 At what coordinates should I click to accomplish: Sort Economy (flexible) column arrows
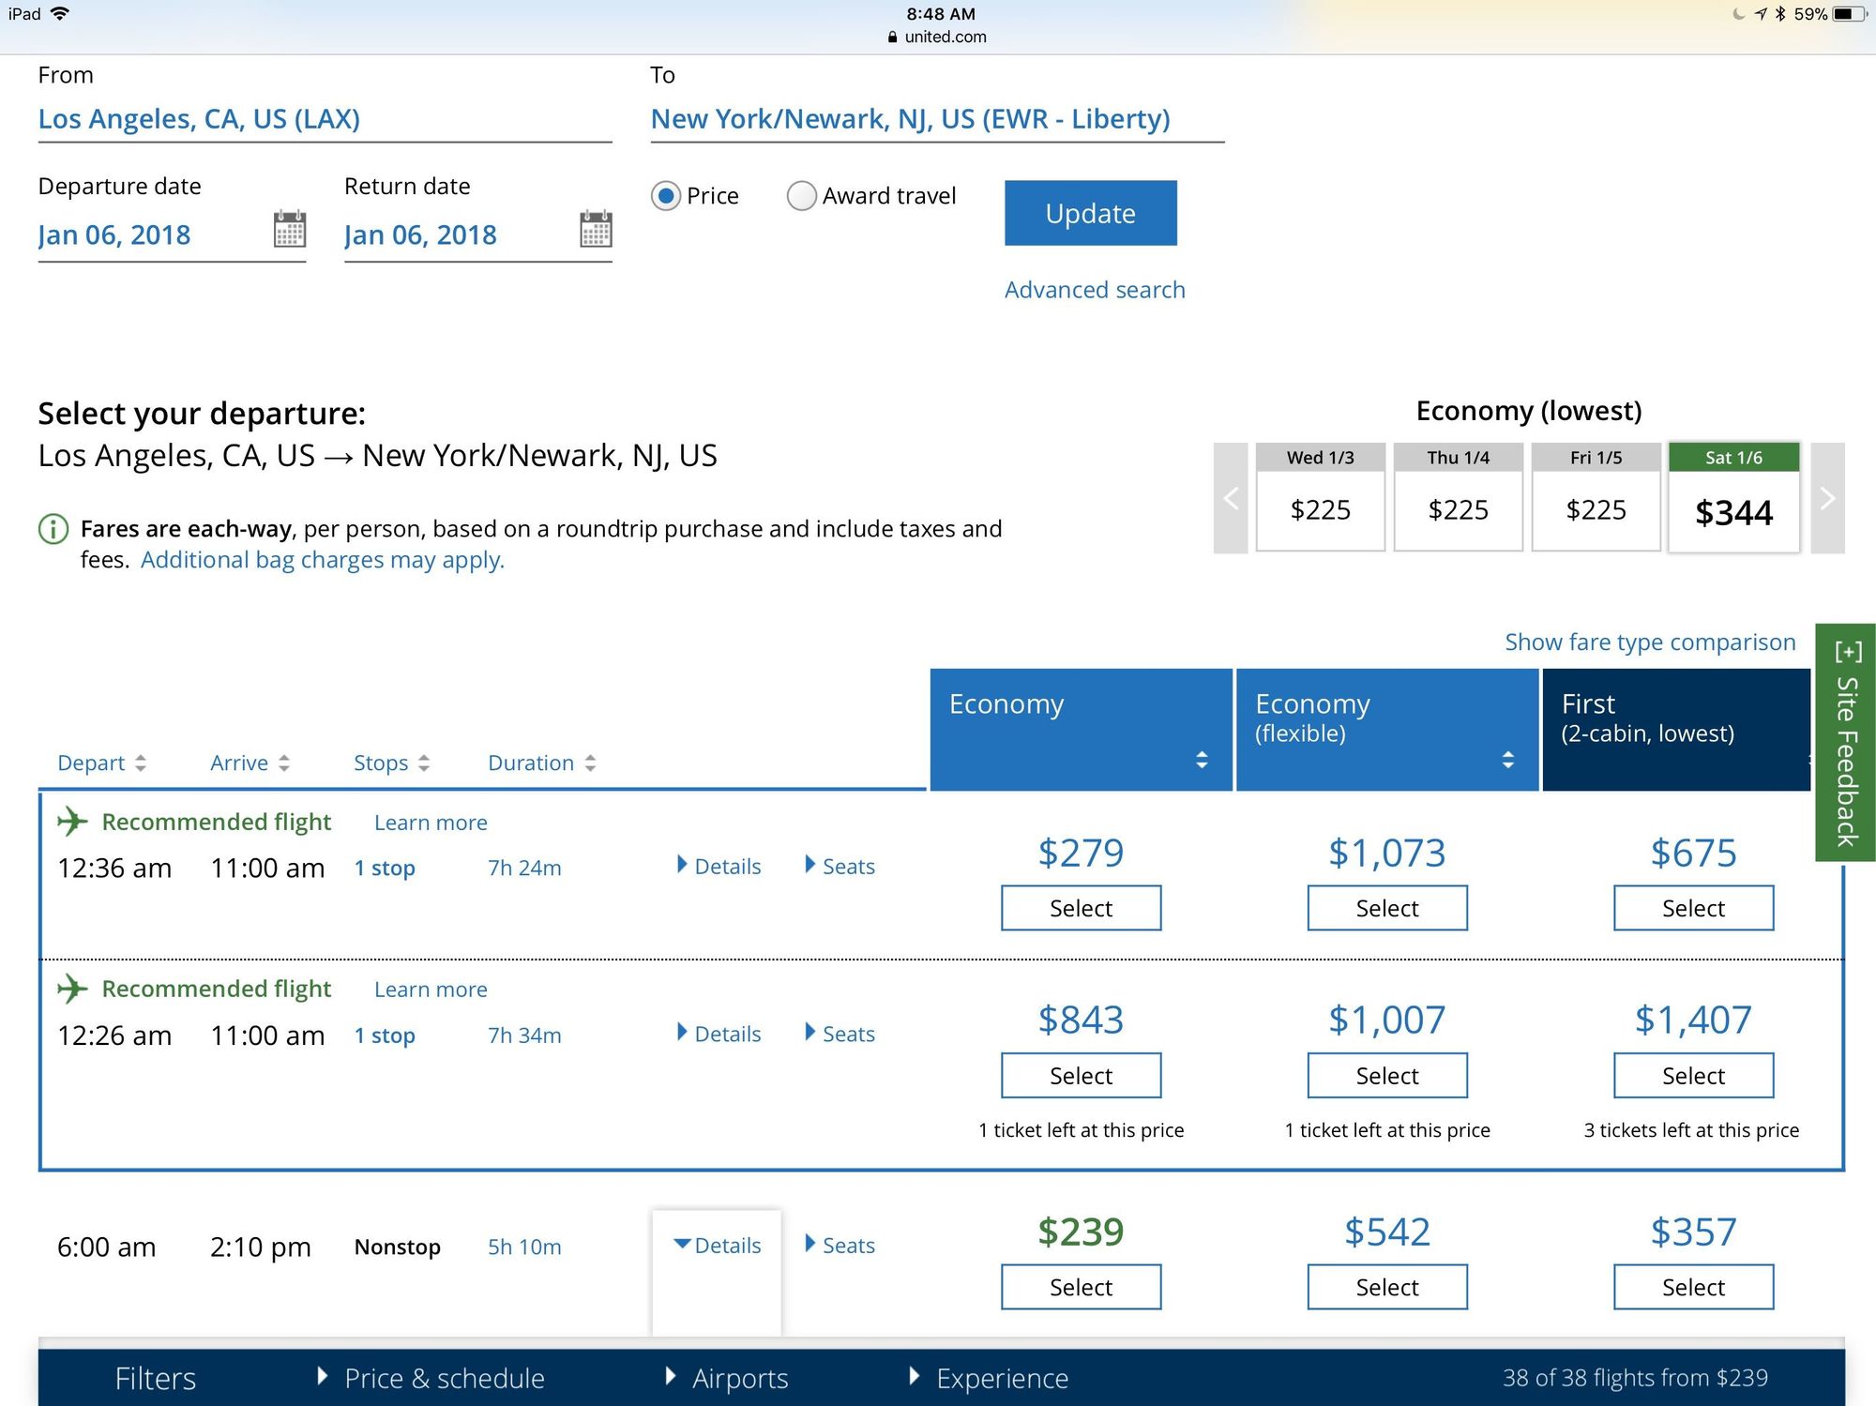[x=1507, y=760]
